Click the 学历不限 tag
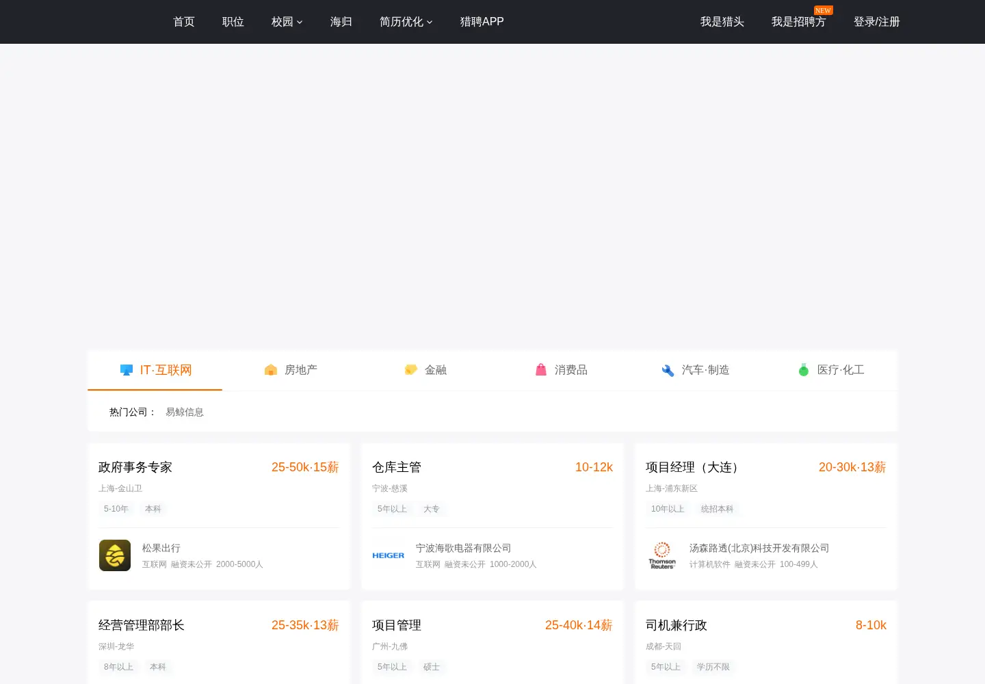This screenshot has height=684, width=985. coord(713,667)
